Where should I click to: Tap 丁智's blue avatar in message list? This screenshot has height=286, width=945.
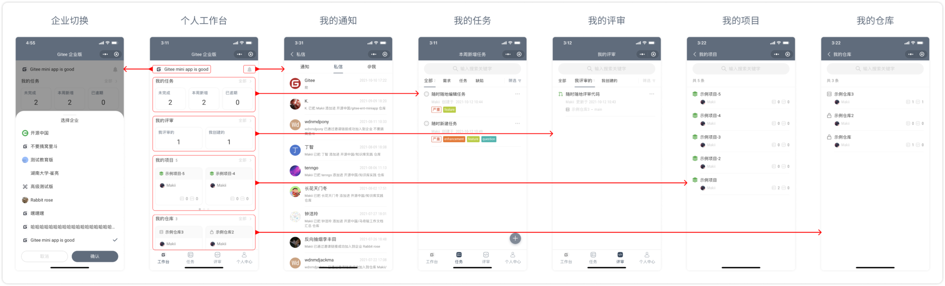pyautogui.click(x=295, y=150)
